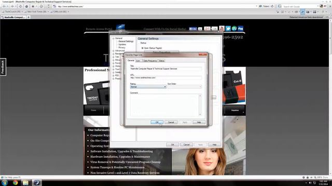The width and height of the screenshot is (332, 186).
Task: Click the Twitter bird icon on webpage
Action: click(x=228, y=28)
